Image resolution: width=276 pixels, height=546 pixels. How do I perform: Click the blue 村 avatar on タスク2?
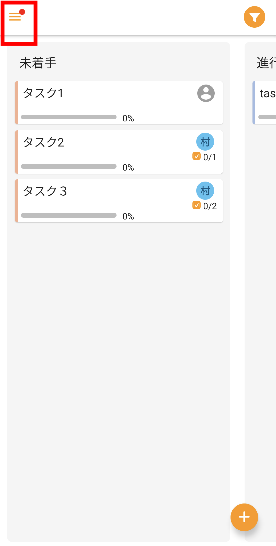tap(205, 142)
